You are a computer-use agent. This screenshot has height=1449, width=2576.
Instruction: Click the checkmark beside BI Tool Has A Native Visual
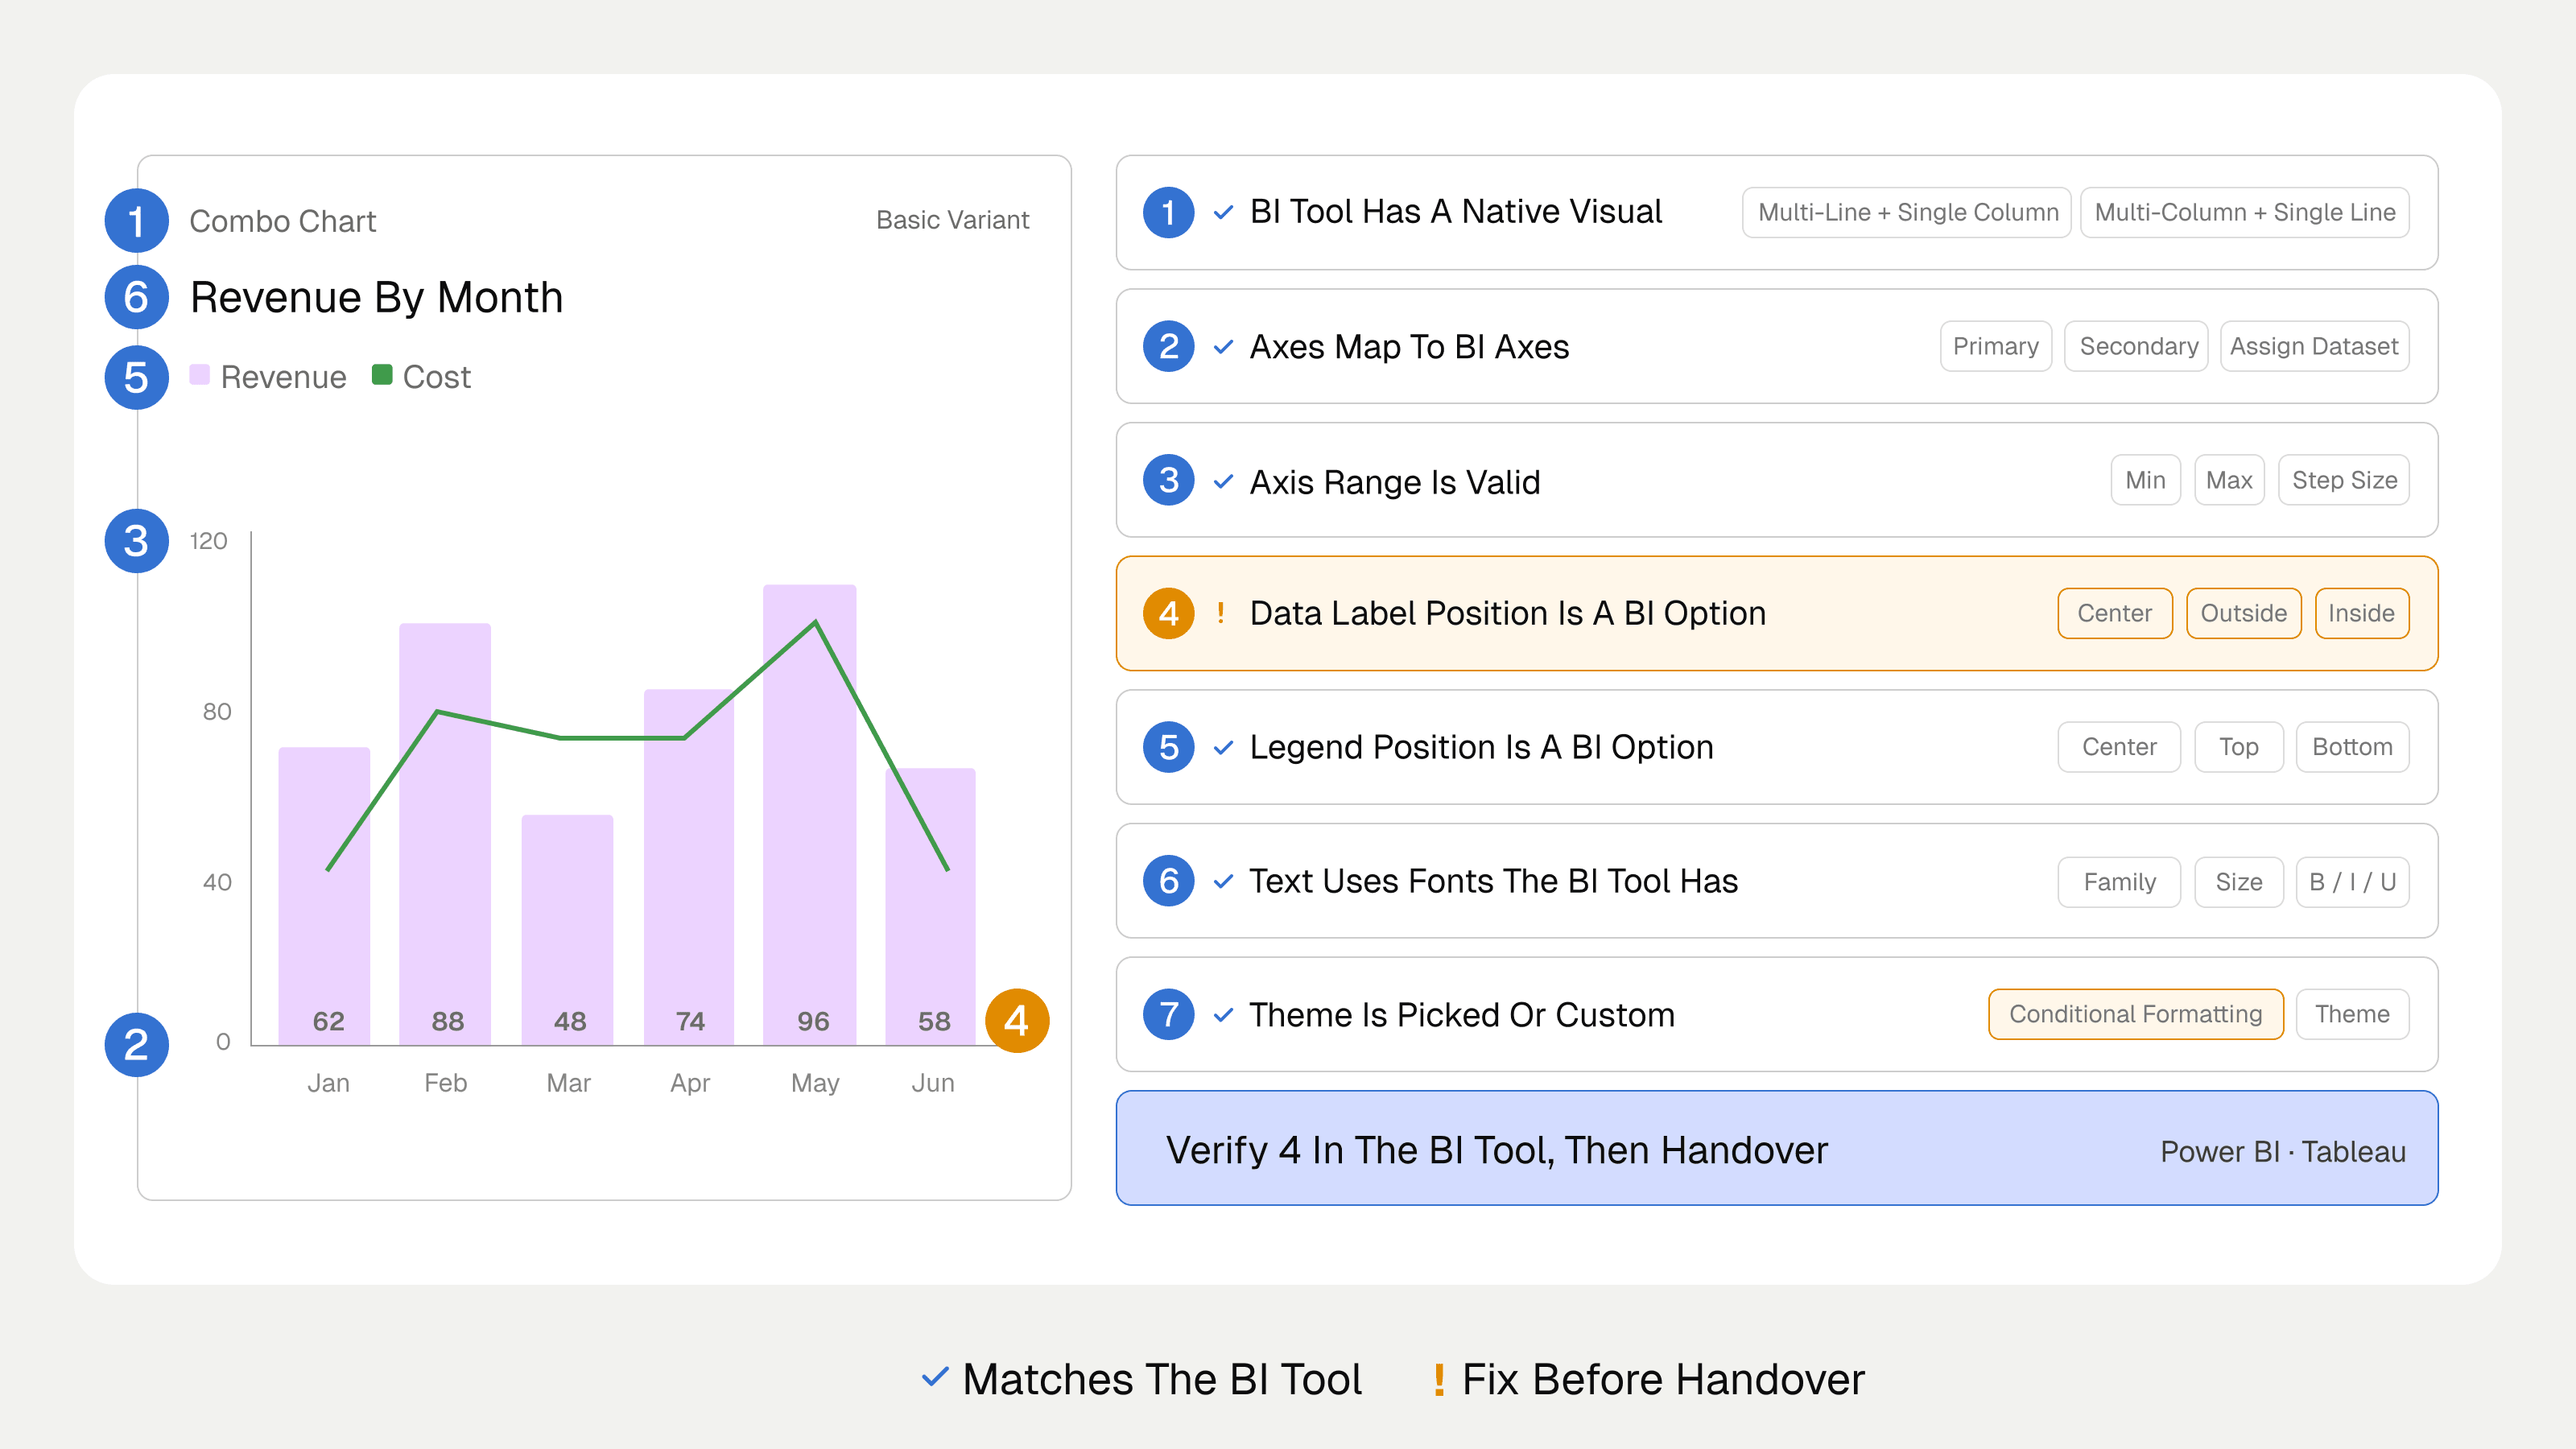[x=1223, y=212]
